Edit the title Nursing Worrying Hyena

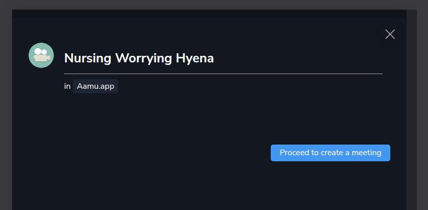(x=223, y=58)
